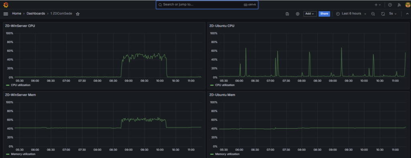Go to Dashboards breadcrumb

[x=36, y=14]
